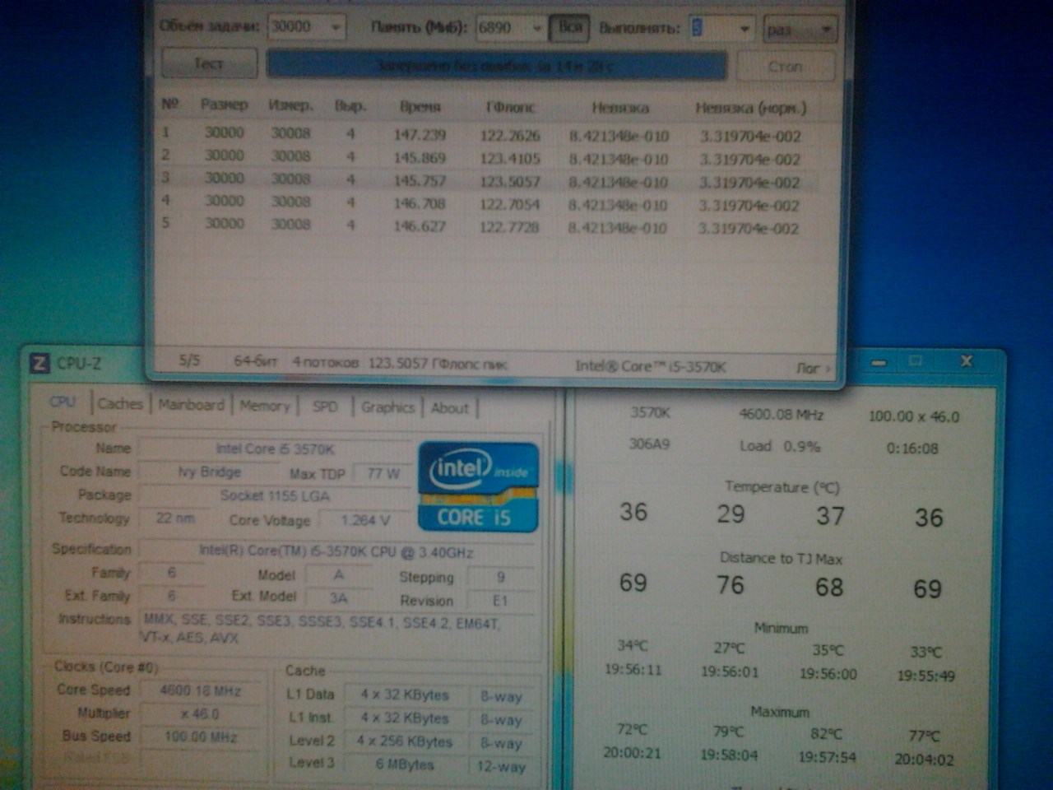The width and height of the screenshot is (1053, 790).
Task: Go to the Memory tab in CPU-Z
Action: point(264,406)
